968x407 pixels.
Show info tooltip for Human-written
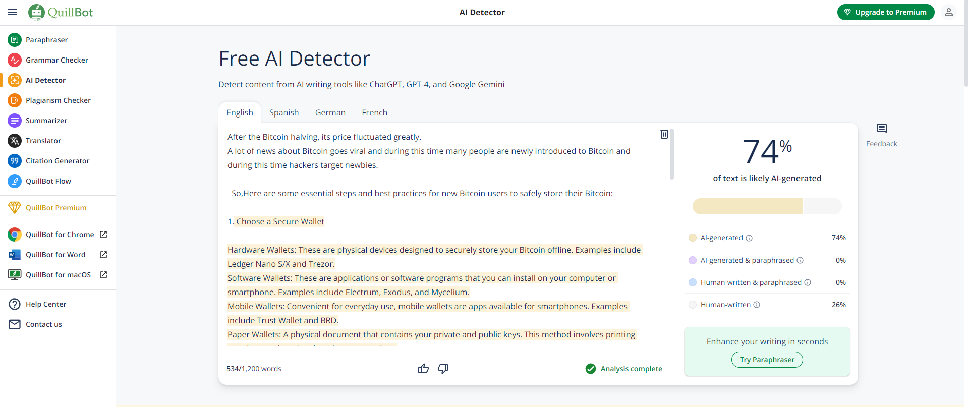pos(757,305)
